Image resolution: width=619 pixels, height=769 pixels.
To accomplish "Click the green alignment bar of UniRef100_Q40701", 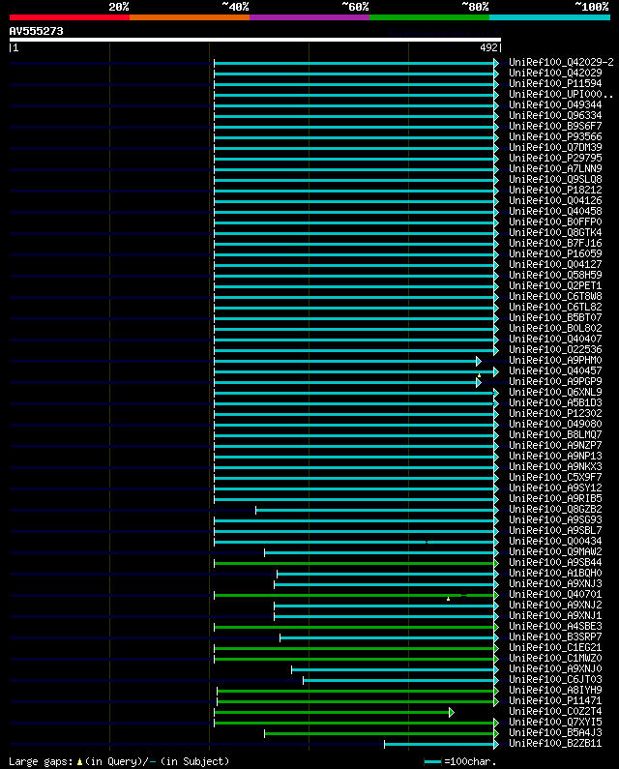I will tap(356, 596).
